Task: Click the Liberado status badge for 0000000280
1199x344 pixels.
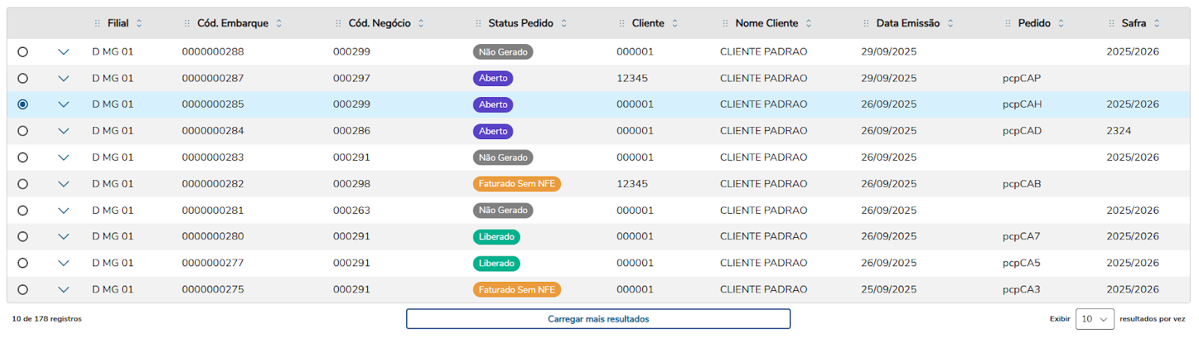Action: pyautogui.click(x=496, y=237)
